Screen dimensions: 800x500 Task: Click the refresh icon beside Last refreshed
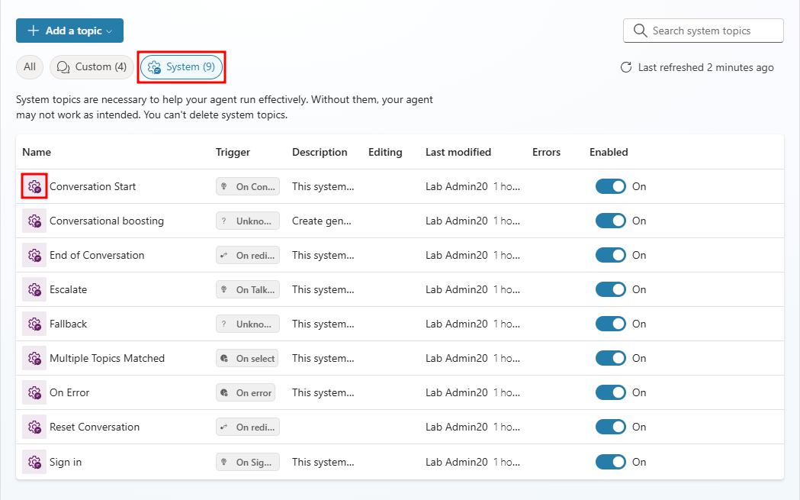626,67
